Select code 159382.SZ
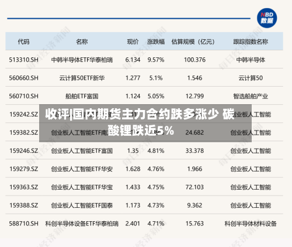Screen dimensions: 292x247 (24, 133)
